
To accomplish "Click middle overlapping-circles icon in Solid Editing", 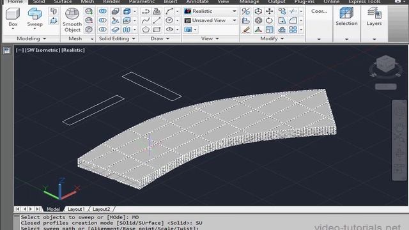I will (x=103, y=20).
